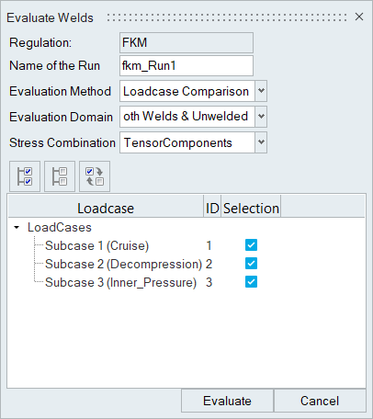Click the Evaluate button
The width and height of the screenshot is (373, 419).
pos(227,401)
